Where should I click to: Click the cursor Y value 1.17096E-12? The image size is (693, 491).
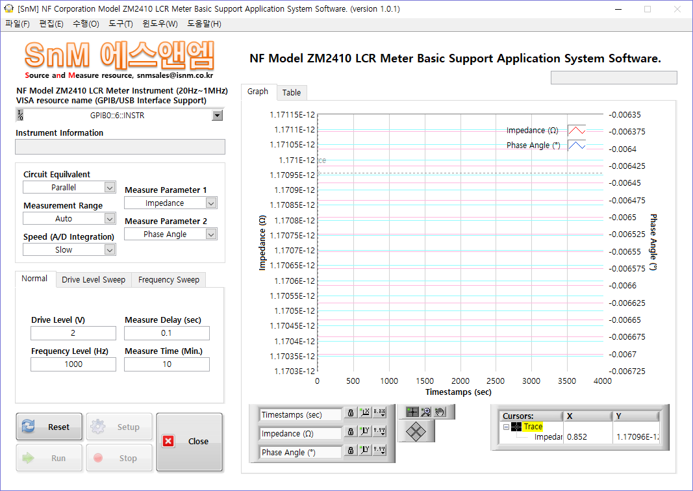(637, 436)
